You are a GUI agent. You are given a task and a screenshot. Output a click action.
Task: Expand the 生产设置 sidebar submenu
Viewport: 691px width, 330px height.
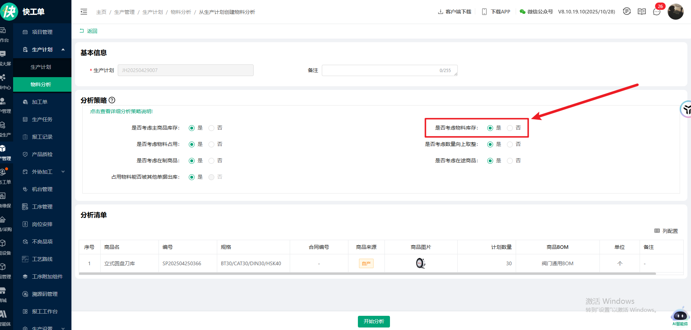(63, 328)
